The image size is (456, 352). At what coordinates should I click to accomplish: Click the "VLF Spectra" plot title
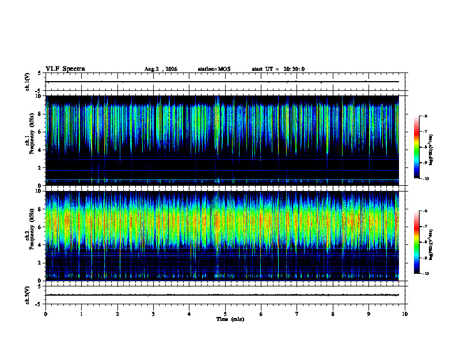coord(65,69)
